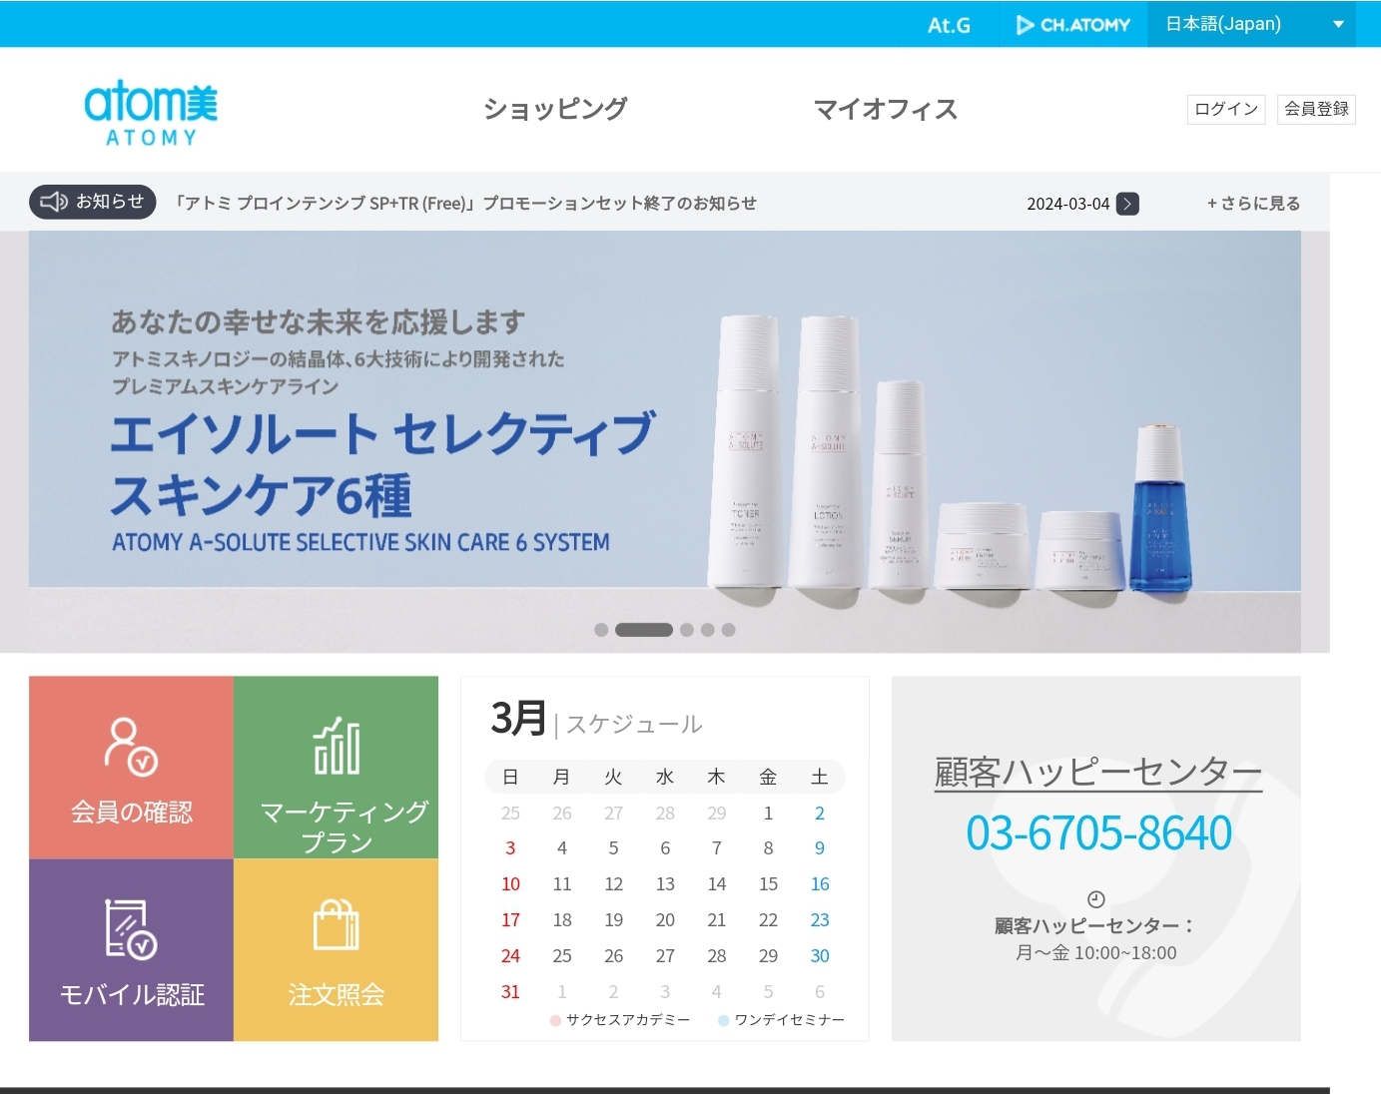Select Saturday 2 in the first week
This screenshot has width=1381, height=1094.
[x=820, y=814]
